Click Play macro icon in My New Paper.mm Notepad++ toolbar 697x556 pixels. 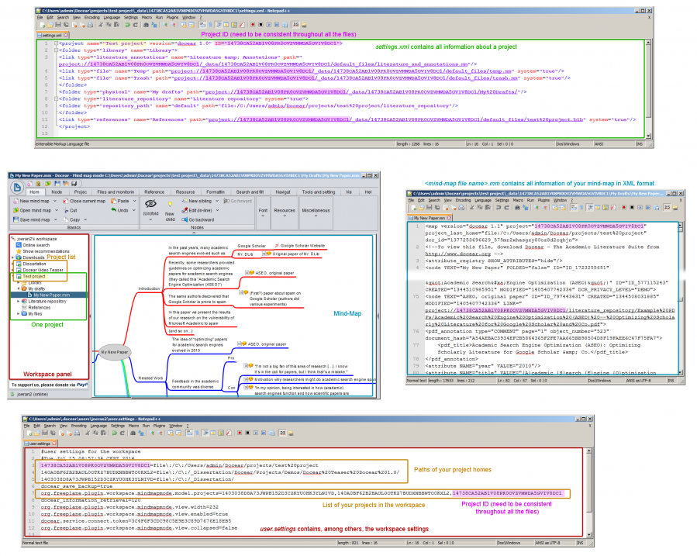(x=640, y=208)
